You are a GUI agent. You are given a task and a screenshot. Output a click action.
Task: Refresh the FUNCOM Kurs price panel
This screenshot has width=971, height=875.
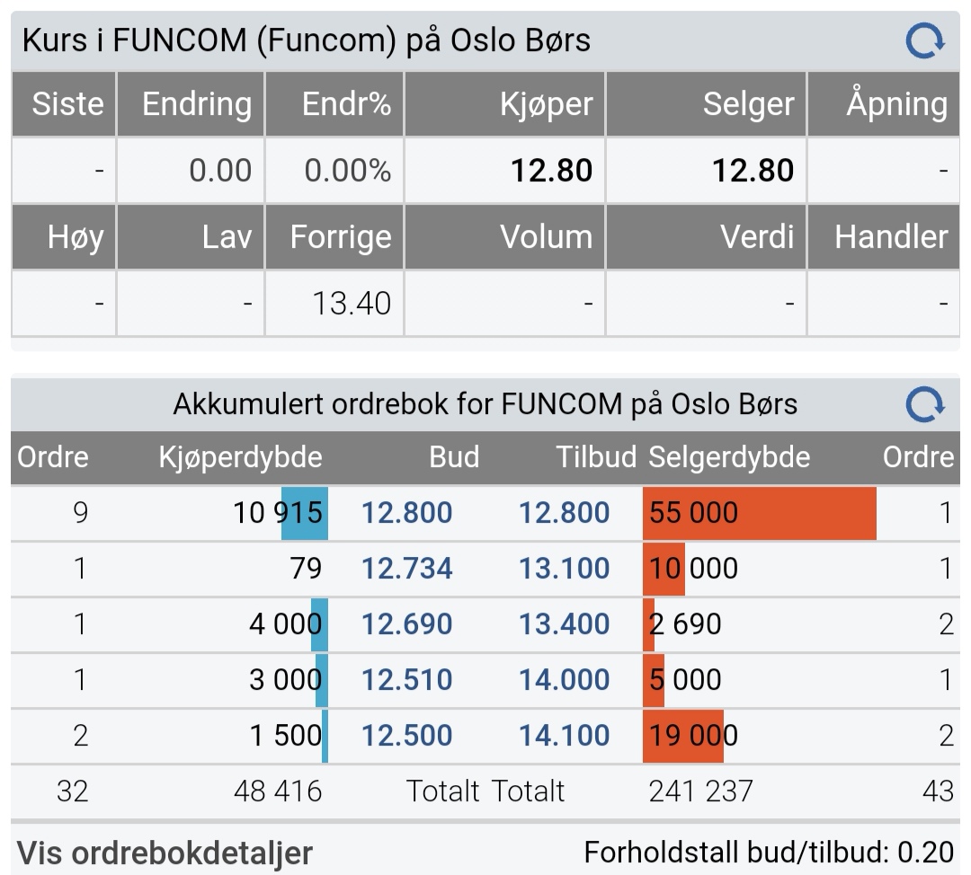(925, 40)
